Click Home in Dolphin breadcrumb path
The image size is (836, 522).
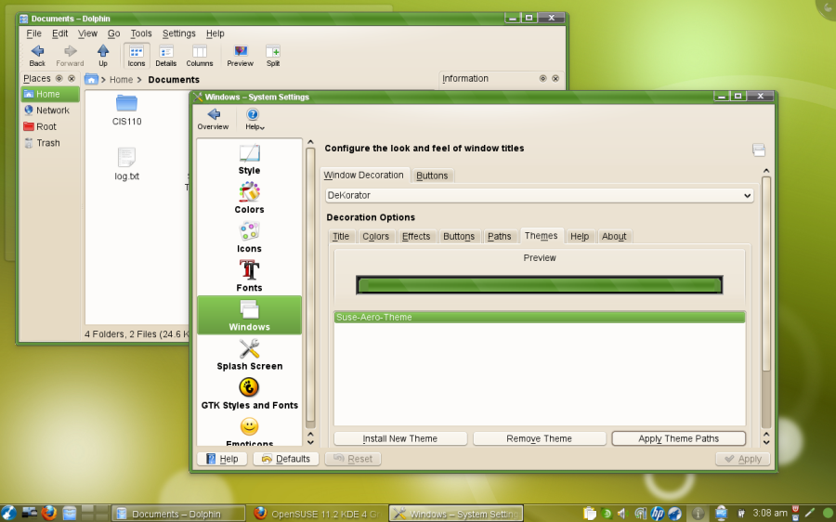tap(121, 80)
